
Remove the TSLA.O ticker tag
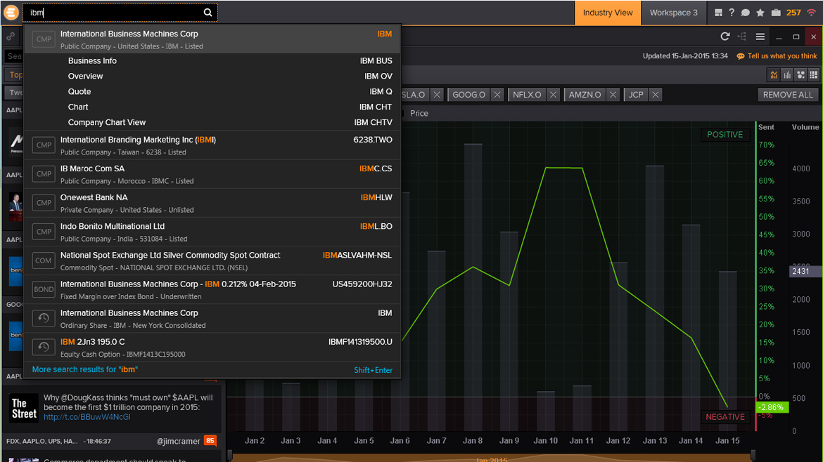(x=437, y=95)
